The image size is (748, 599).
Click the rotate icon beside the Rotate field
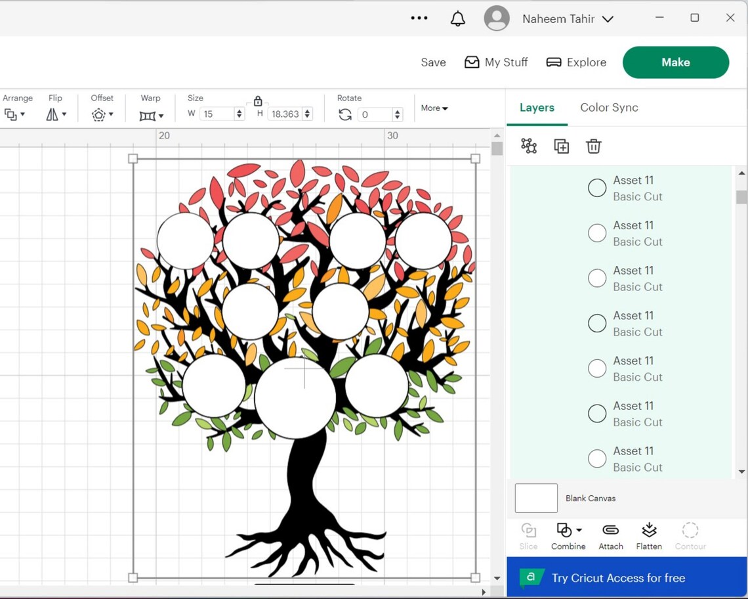[x=346, y=114]
